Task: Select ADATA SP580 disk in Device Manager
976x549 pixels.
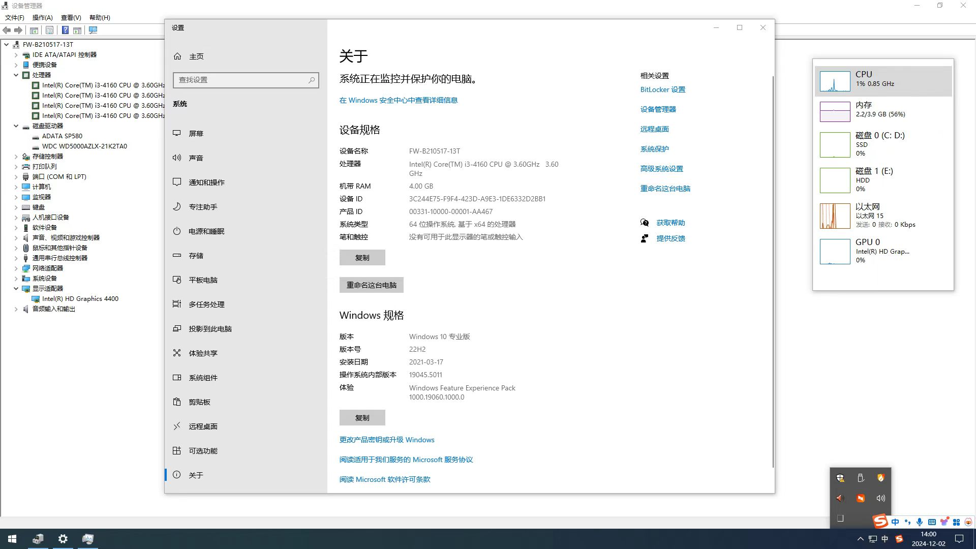Action: (62, 136)
